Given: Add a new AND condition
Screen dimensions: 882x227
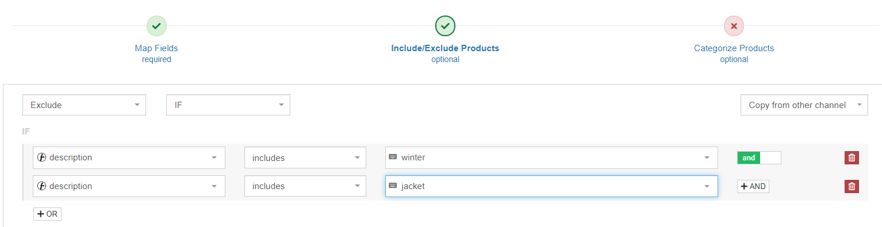Looking at the screenshot, I should (x=753, y=186).
